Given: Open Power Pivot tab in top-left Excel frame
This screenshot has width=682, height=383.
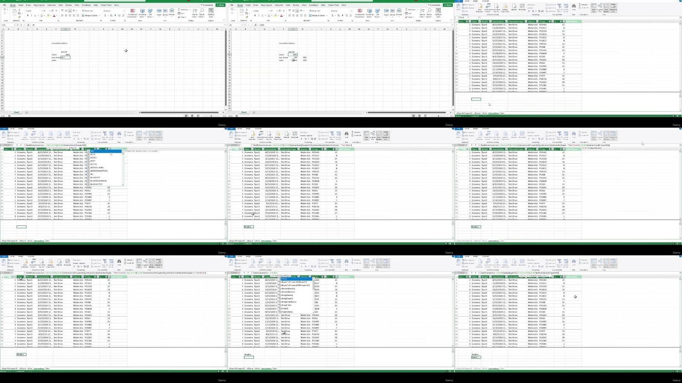Looking at the screenshot, I should coord(107,5).
